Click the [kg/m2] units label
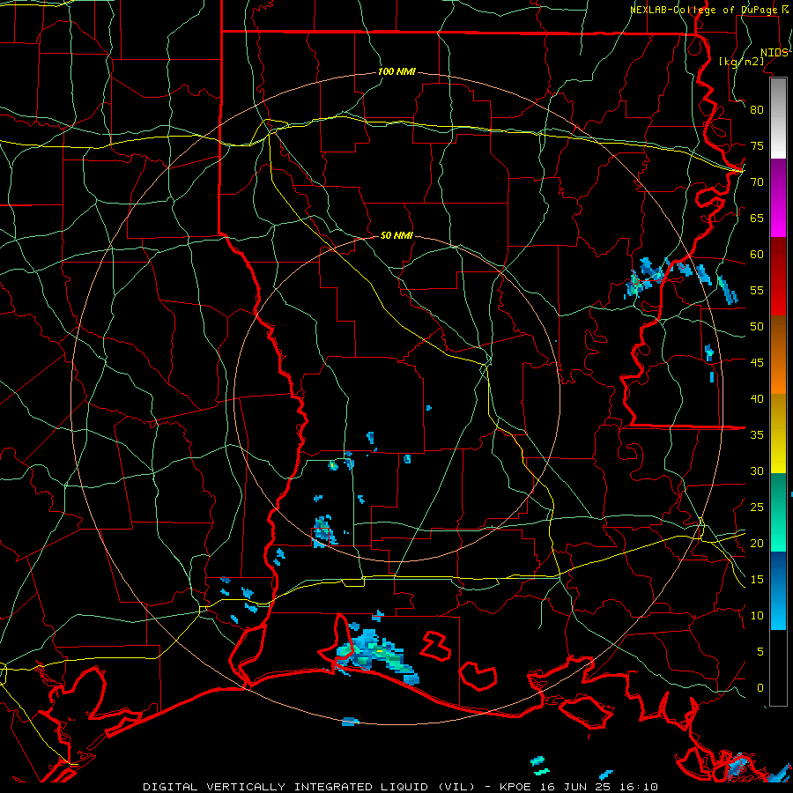The image size is (793, 793). (x=741, y=61)
